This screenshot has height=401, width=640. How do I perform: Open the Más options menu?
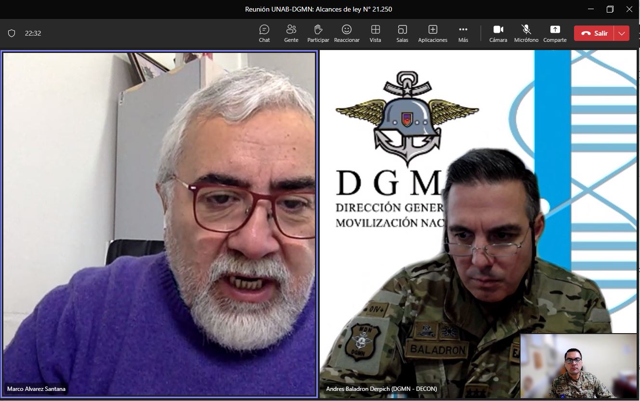[x=463, y=33]
